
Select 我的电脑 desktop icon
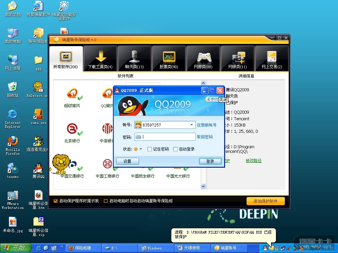[x=13, y=36]
